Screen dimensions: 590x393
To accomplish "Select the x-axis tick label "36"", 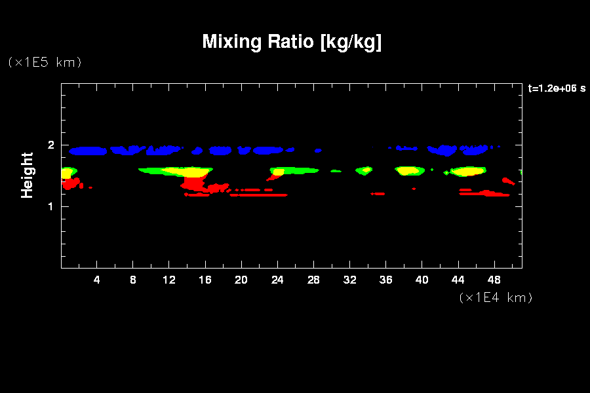I will (x=385, y=280).
